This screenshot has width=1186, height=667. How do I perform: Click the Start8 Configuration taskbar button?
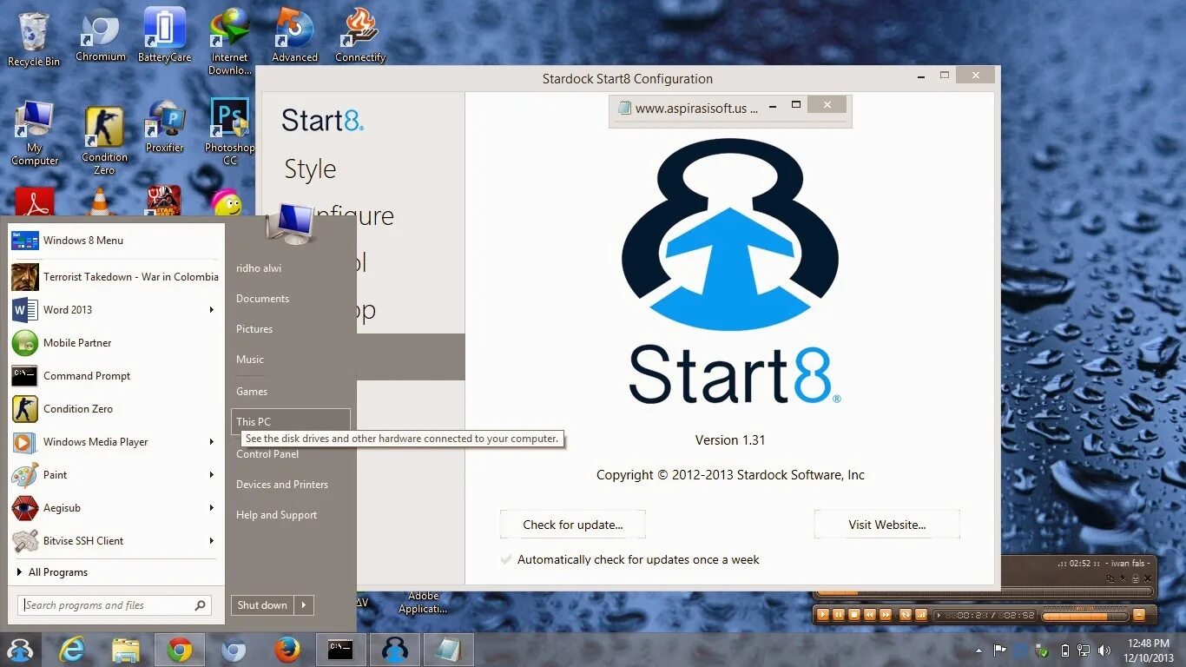point(394,650)
